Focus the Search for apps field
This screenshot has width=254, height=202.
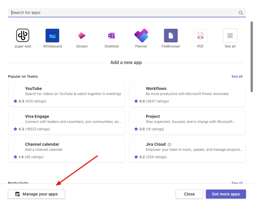pos(127,13)
